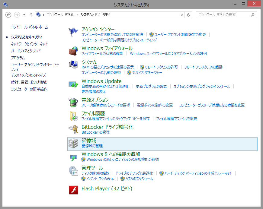This screenshot has height=209, width=263.
Task: Open the 電源オプション battery icon
Action: click(73, 102)
